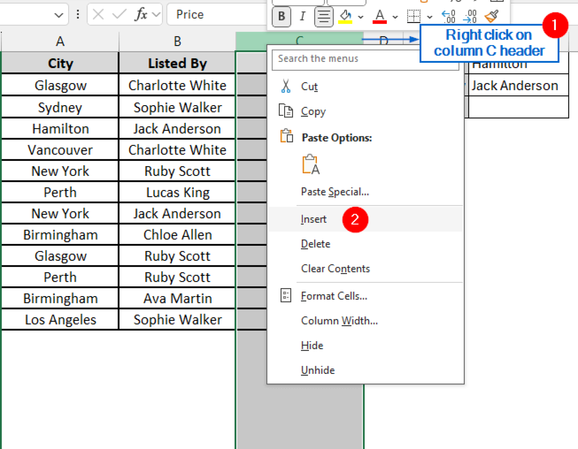Toggle bold formatting
The height and width of the screenshot is (449, 578).
point(281,17)
